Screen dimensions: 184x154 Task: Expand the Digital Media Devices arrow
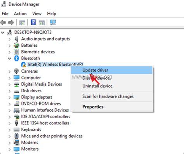pos(9,84)
